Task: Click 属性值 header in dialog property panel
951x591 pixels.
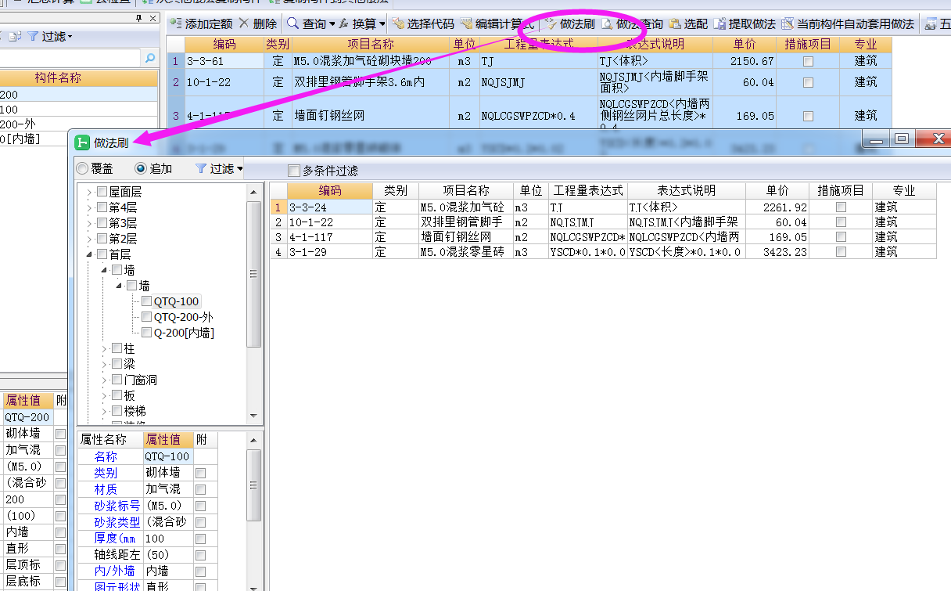Action: click(168, 440)
